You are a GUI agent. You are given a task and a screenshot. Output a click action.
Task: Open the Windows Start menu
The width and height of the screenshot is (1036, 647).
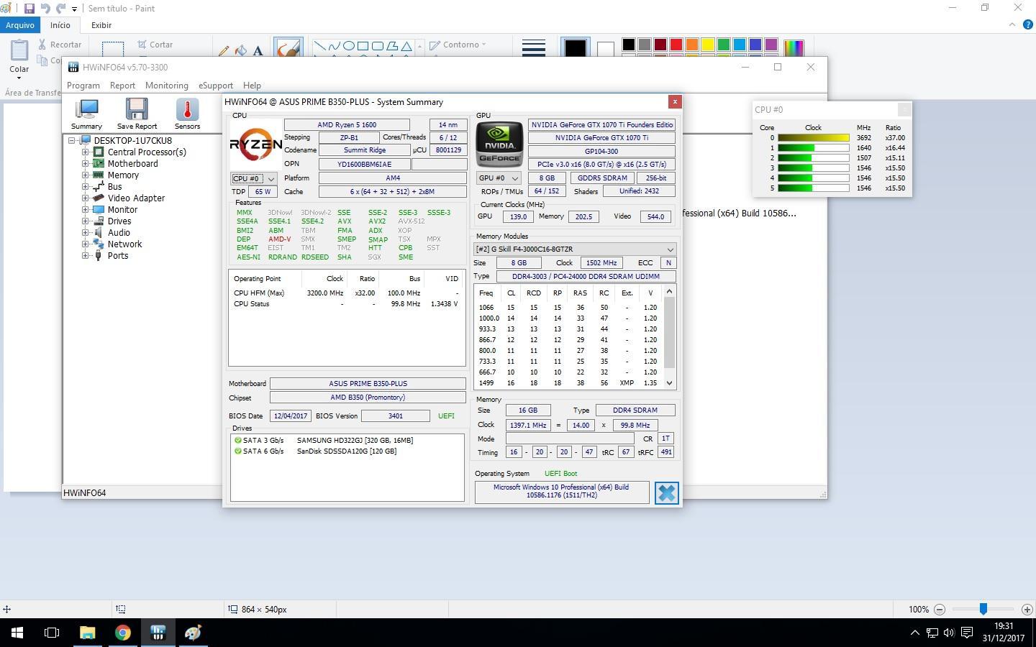(17, 633)
